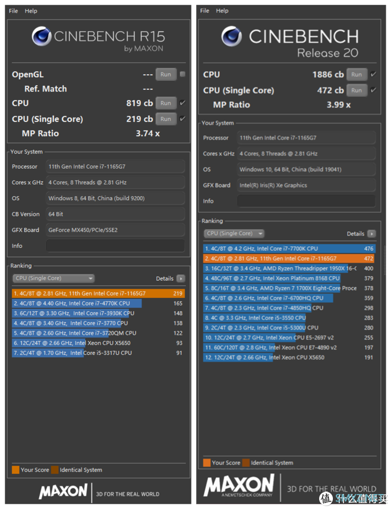
Task: Click Intel(R) Iris(R) Xe Graphics field
Action: (306, 185)
